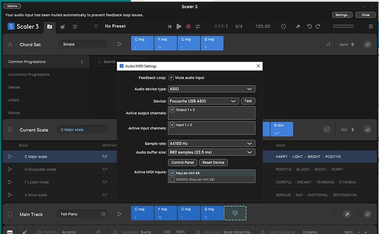
Task: Click the Test audio button
Action: 248,101
